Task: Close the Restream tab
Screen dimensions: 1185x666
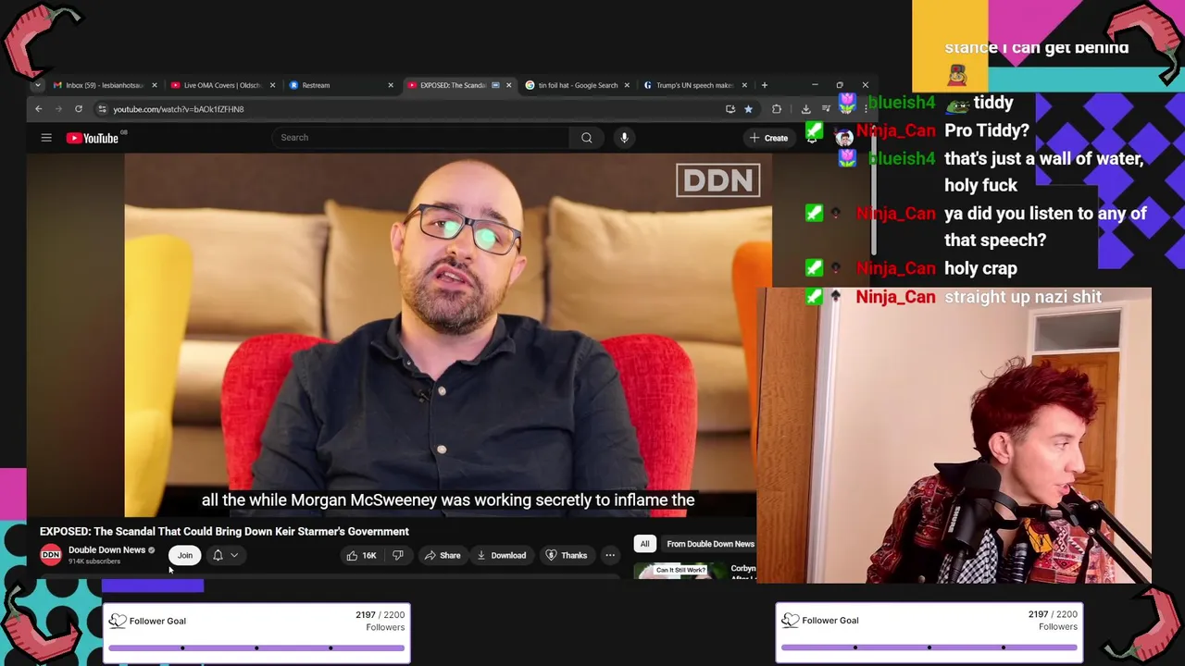Action: (391, 85)
